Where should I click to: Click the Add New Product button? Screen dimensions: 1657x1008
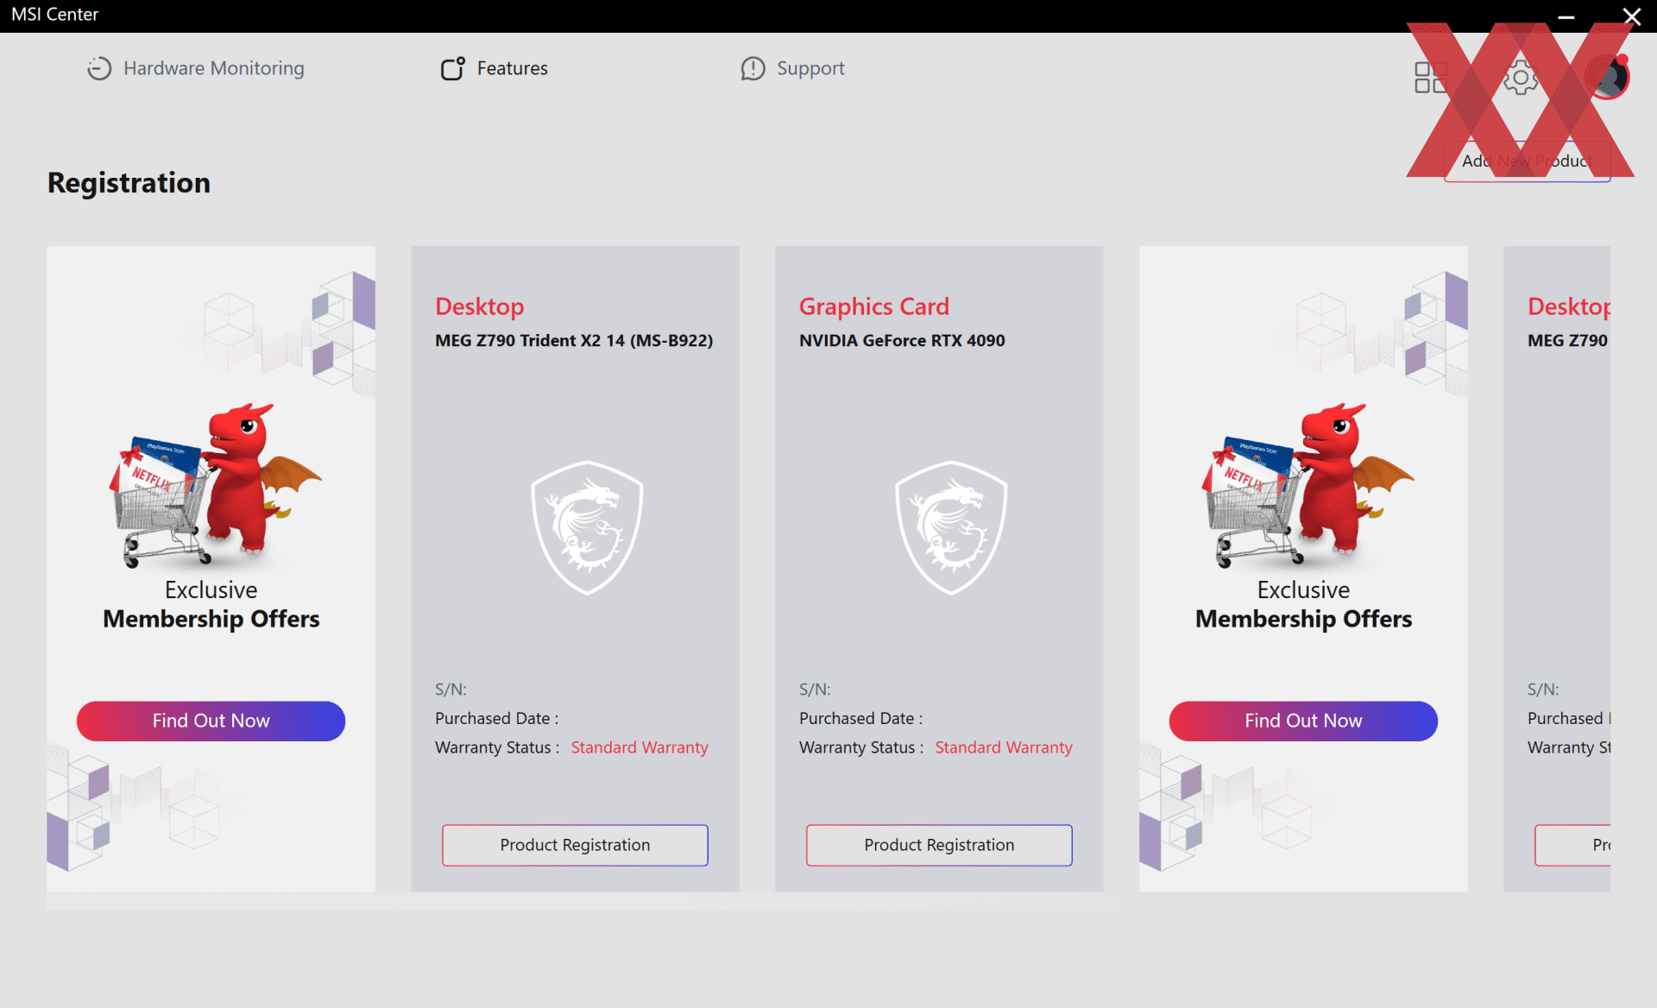coord(1527,161)
